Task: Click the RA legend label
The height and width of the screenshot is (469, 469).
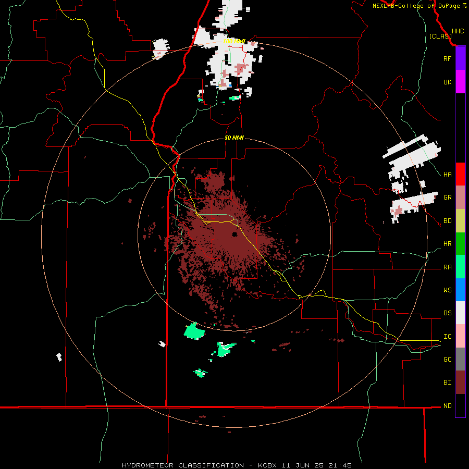Action: (x=447, y=267)
